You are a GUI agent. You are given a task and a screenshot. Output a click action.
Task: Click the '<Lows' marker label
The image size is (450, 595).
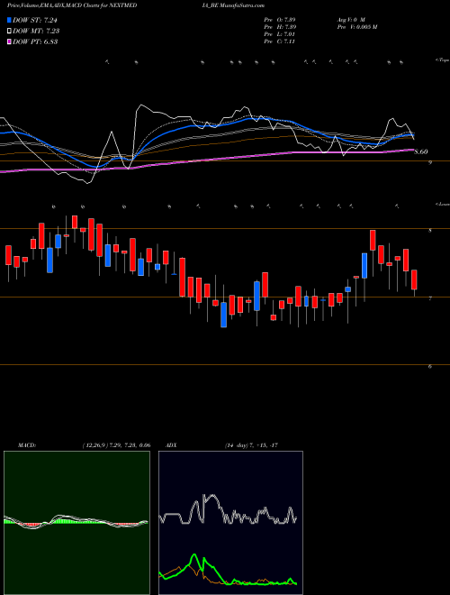[443, 204]
